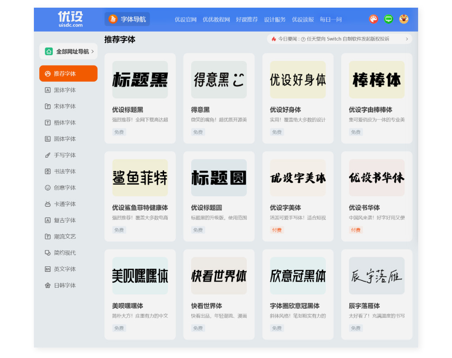Click the 美呗嘿嘿体 preview thumbnail
The image size is (452, 358).
pos(140,276)
